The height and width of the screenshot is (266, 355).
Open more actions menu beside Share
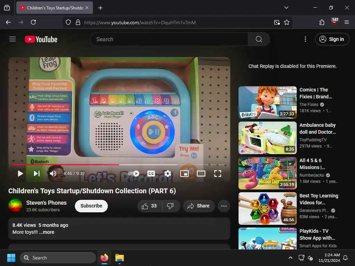coord(224,206)
